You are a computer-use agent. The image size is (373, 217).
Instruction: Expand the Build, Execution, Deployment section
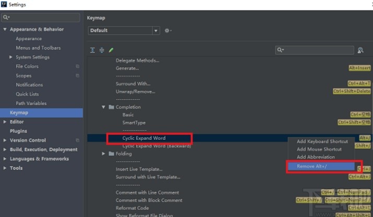tap(5, 149)
